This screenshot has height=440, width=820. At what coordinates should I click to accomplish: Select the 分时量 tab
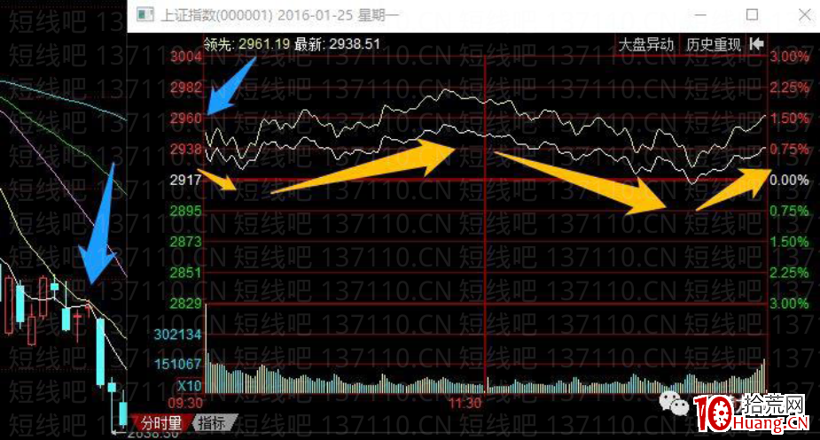161,423
